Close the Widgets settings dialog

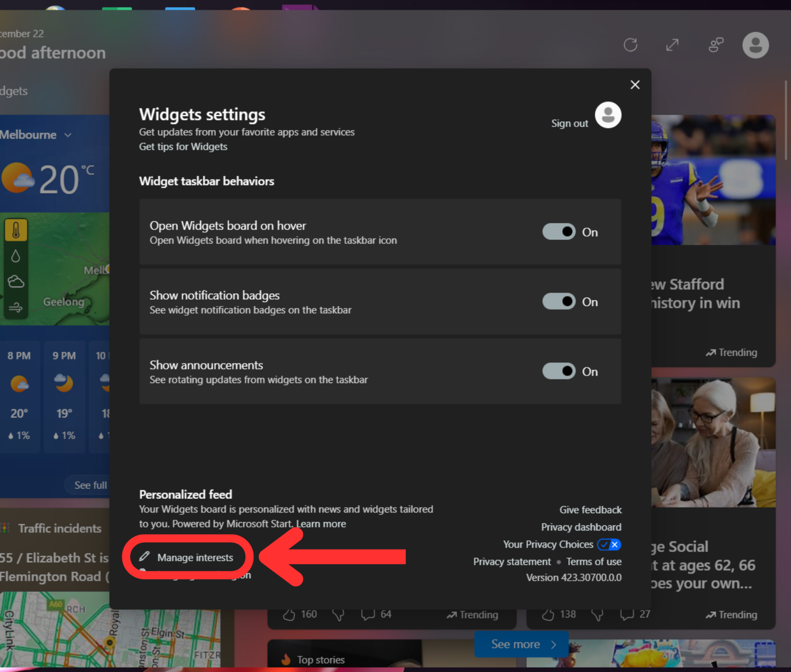tap(635, 85)
